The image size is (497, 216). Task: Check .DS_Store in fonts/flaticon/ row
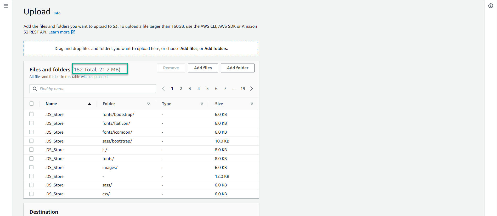click(x=31, y=123)
